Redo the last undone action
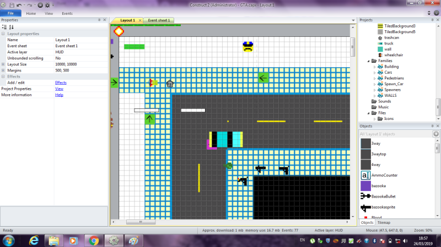The image size is (441, 247). [30, 5]
